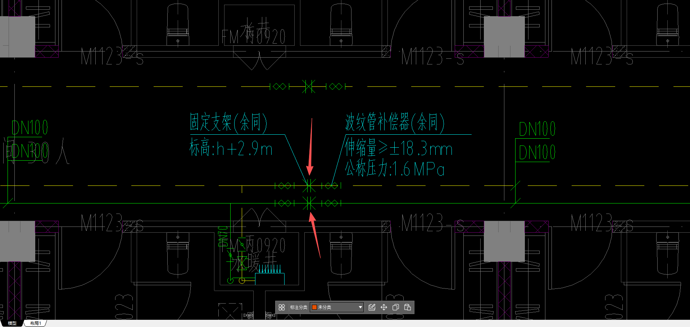Select the 固定支架(余同) annotation text

(x=228, y=122)
